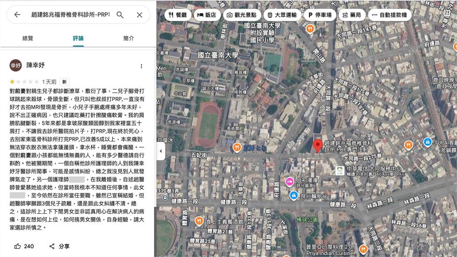Go back using the left arrow in search box
Screen dimensions: 457x257
(x=17, y=15)
